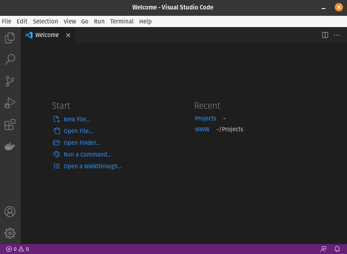Screen dimensions: 347x254
Task: Open the Accounts icon in activity bar
Action: tap(10, 212)
